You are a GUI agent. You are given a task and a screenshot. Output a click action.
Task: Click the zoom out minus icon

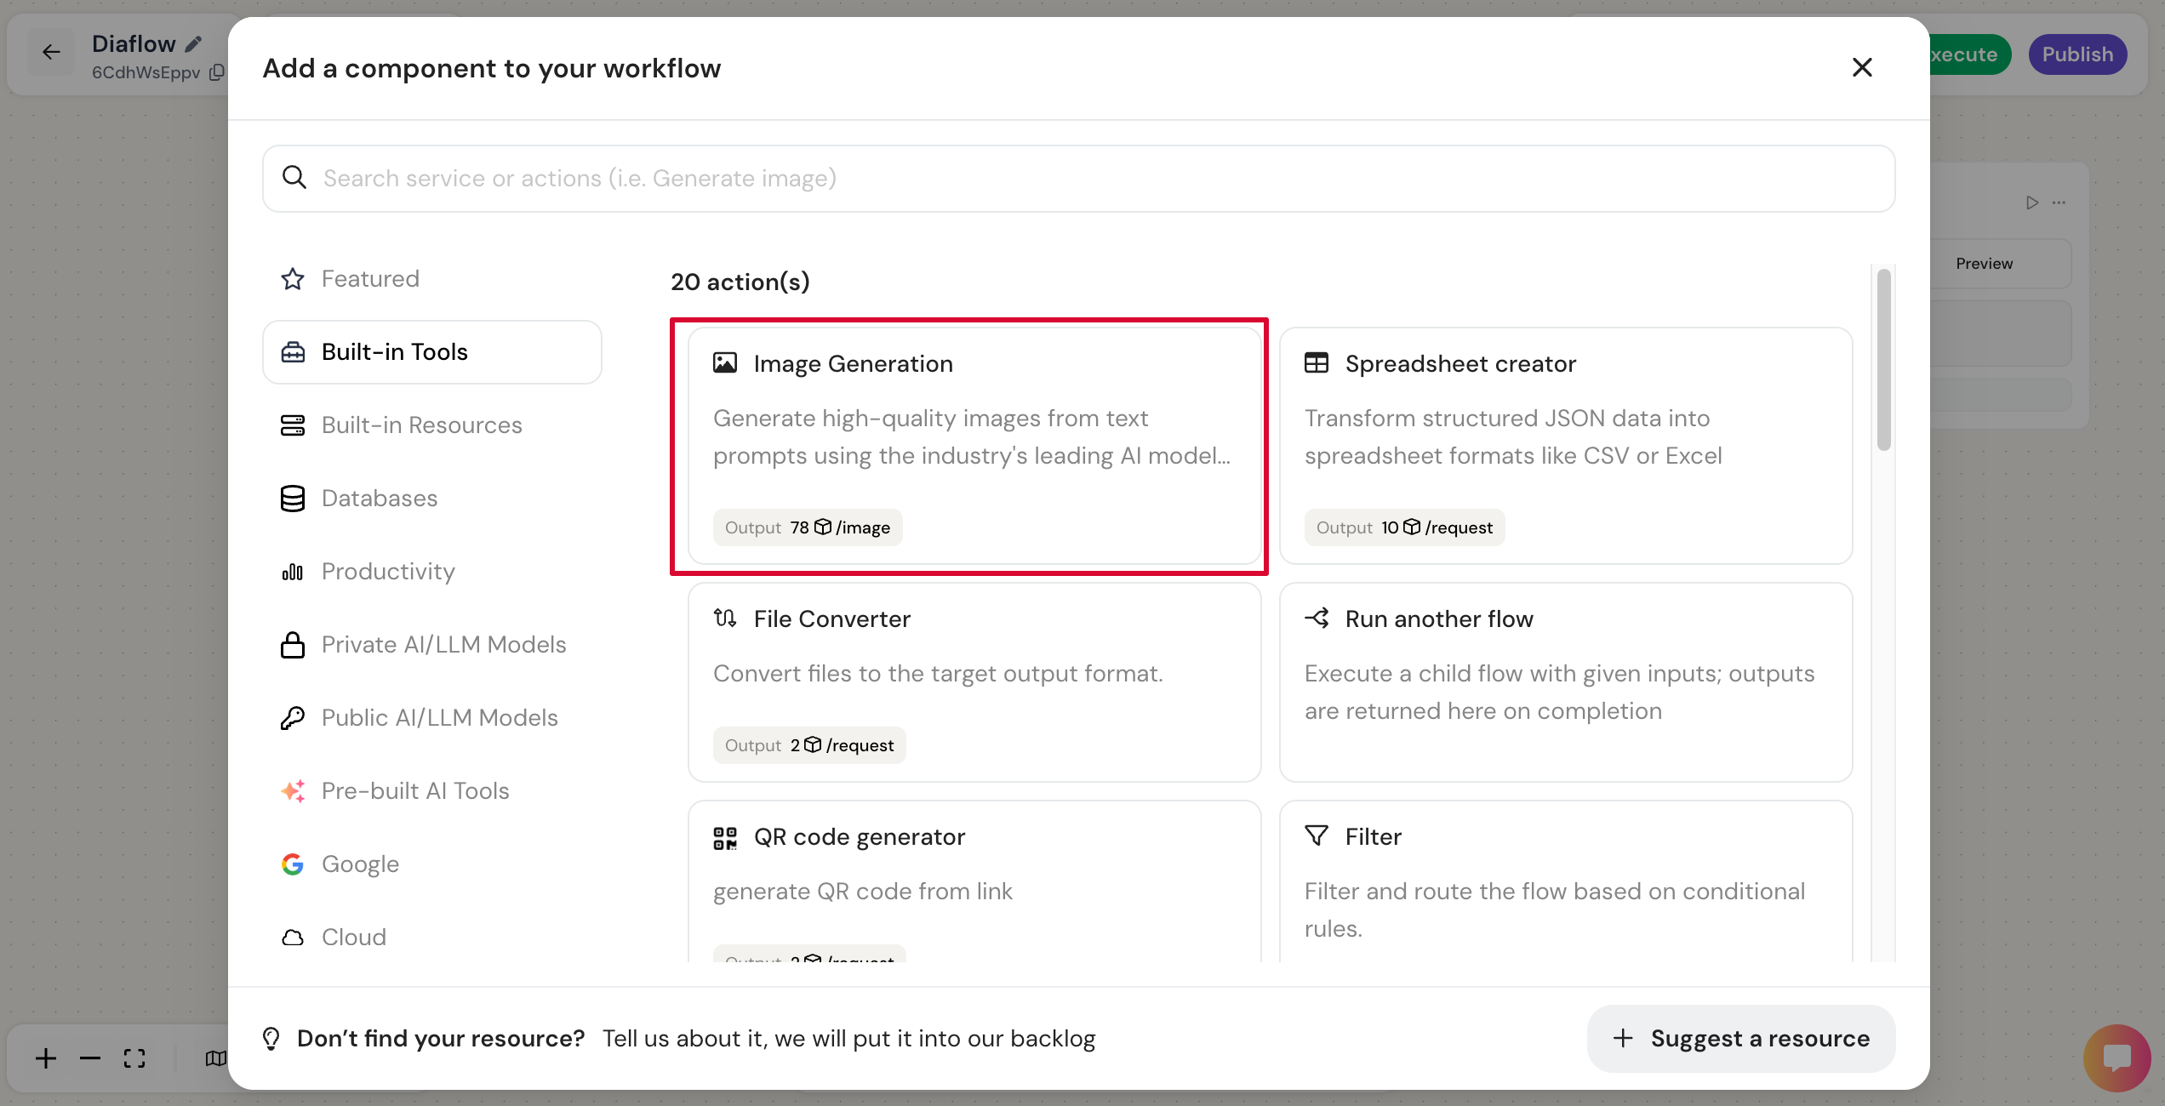90,1058
